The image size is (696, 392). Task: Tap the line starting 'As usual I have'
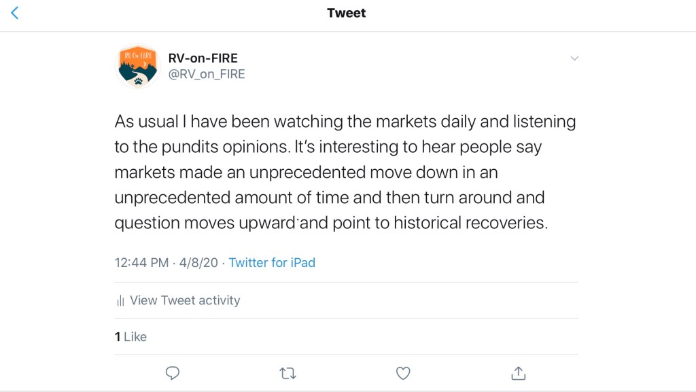345,122
